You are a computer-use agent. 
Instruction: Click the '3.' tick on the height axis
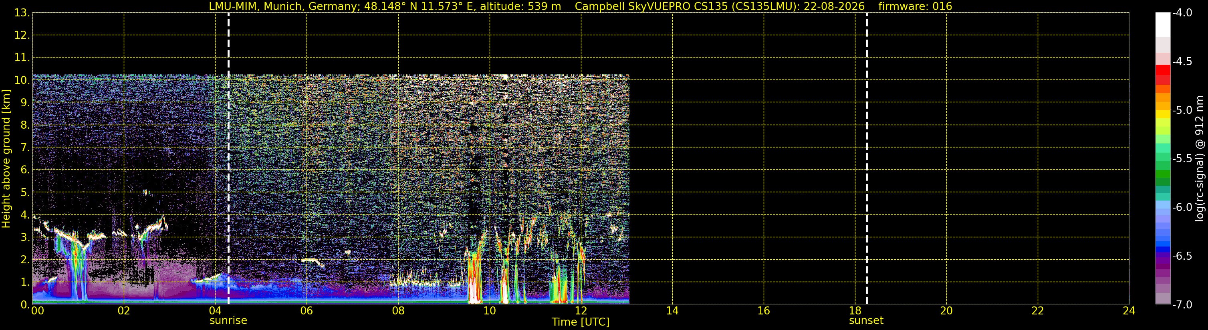(x=25, y=237)
